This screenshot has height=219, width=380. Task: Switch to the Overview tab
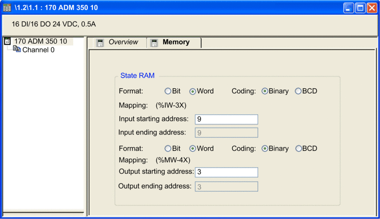coord(123,42)
